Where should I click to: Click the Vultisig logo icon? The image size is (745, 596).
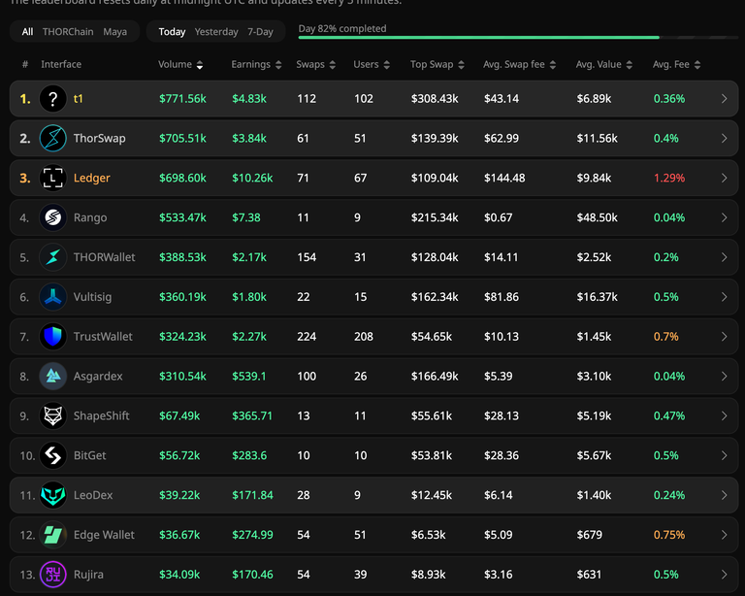pyautogui.click(x=52, y=297)
